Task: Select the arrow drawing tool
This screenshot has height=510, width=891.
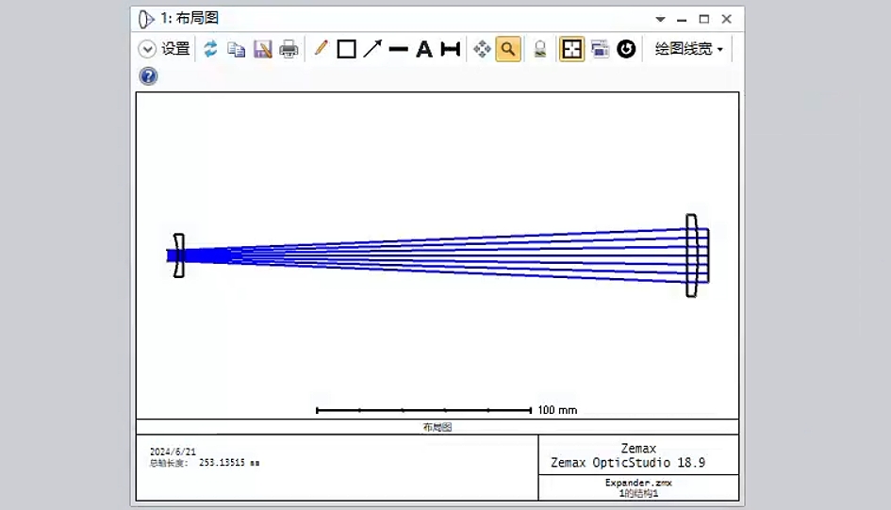Action: pos(372,49)
